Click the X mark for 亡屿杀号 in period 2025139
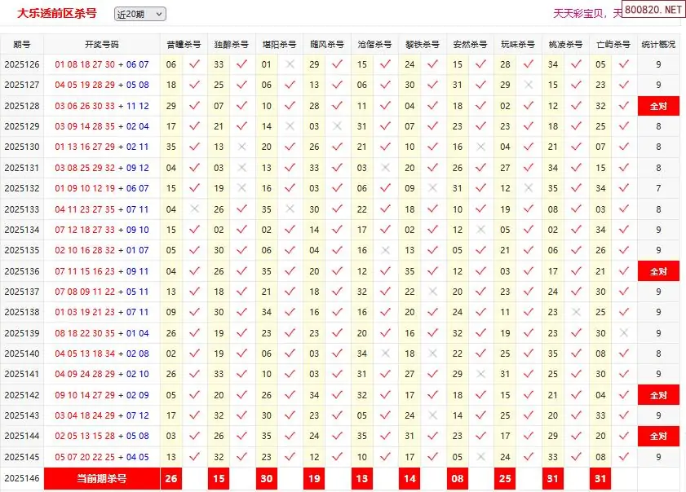 point(624,333)
